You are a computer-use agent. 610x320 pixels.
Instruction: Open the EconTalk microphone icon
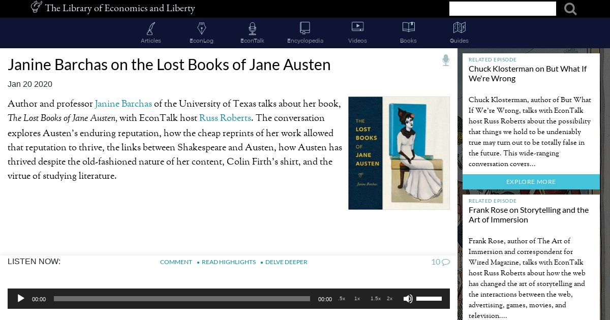click(x=252, y=28)
